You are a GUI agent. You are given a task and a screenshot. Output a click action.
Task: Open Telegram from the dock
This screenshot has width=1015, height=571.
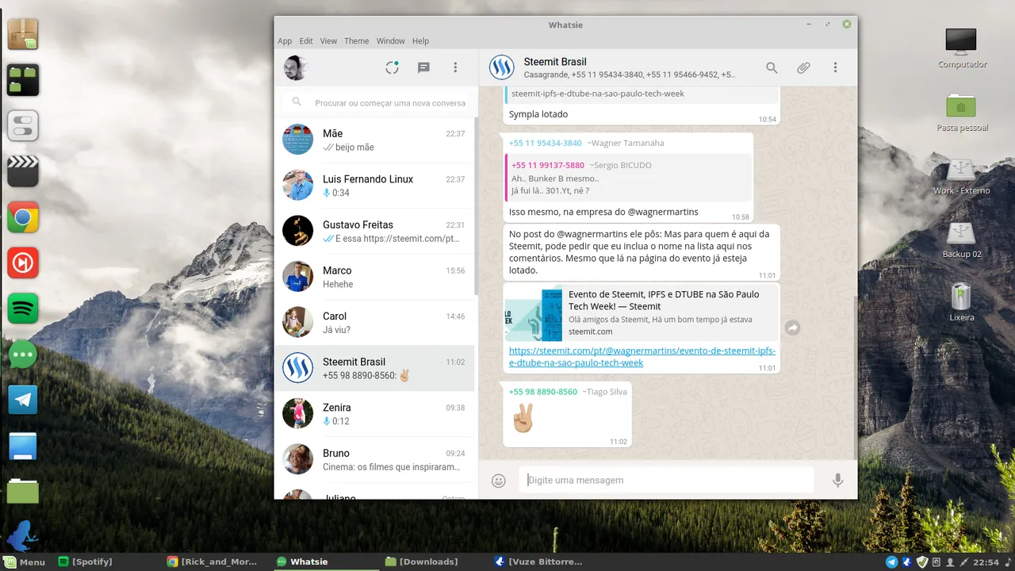[x=23, y=400]
